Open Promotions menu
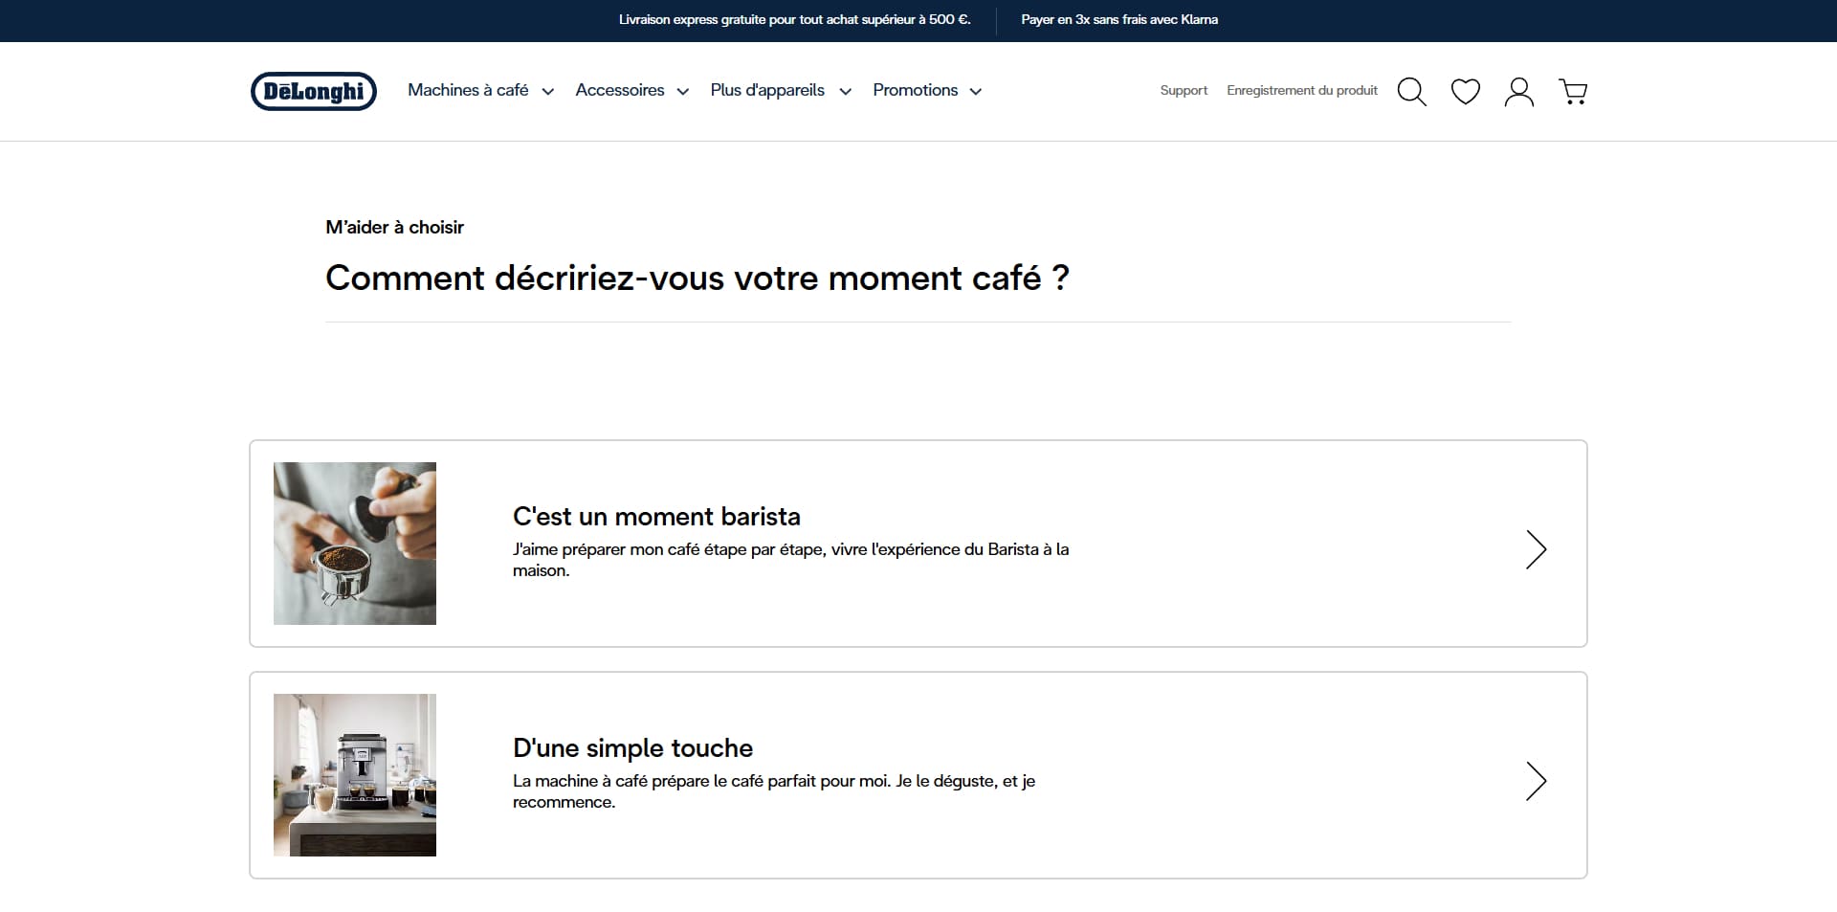Viewport: 1837px width, 912px height. tap(915, 90)
